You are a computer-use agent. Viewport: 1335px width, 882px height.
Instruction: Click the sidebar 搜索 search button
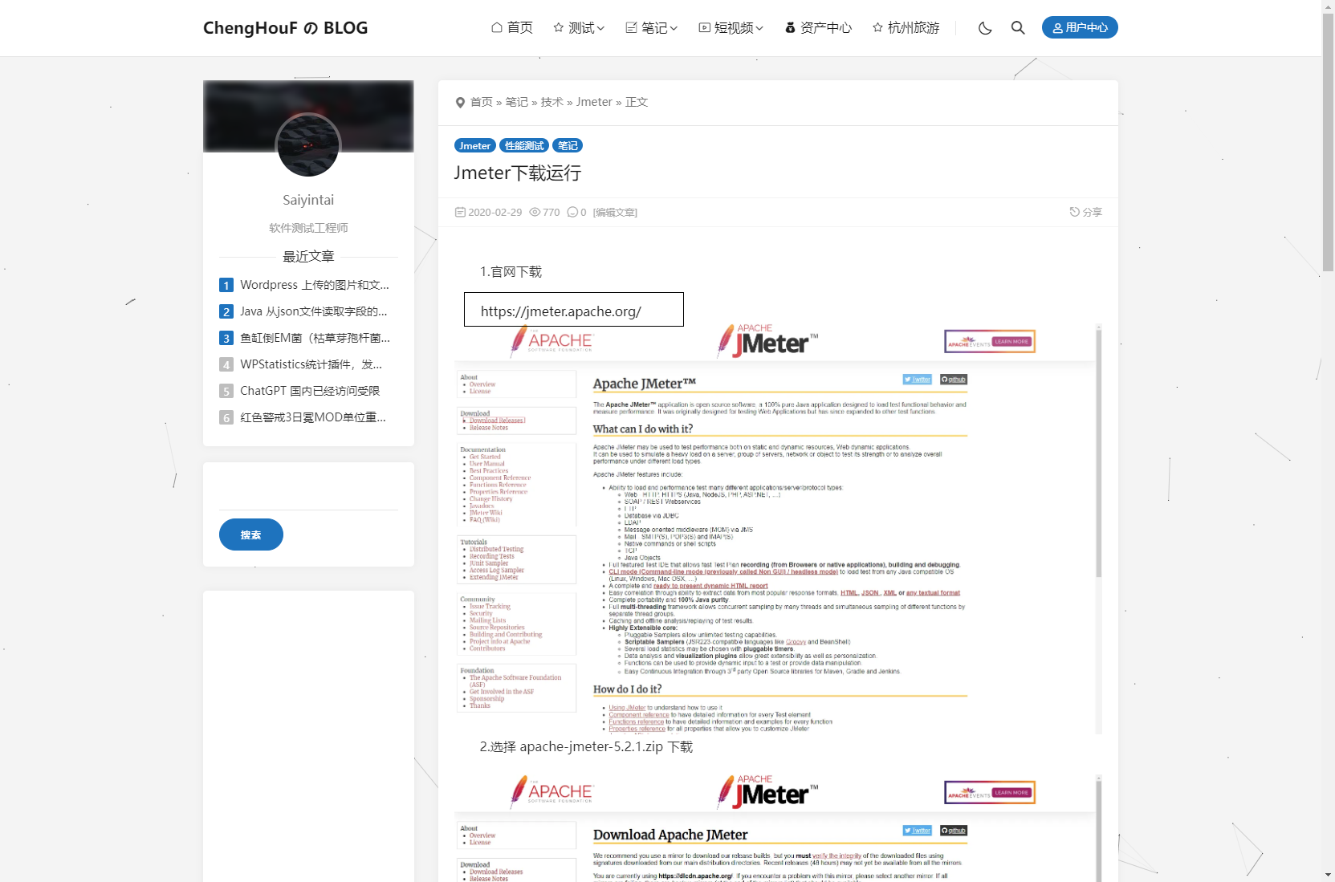pos(251,534)
